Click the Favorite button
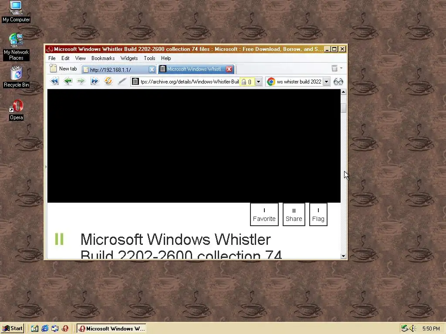 click(264, 215)
